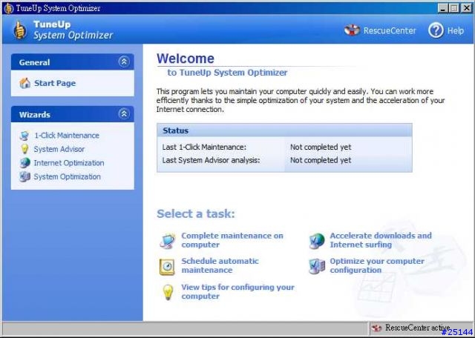Open System Optimization wizard link

67,176
